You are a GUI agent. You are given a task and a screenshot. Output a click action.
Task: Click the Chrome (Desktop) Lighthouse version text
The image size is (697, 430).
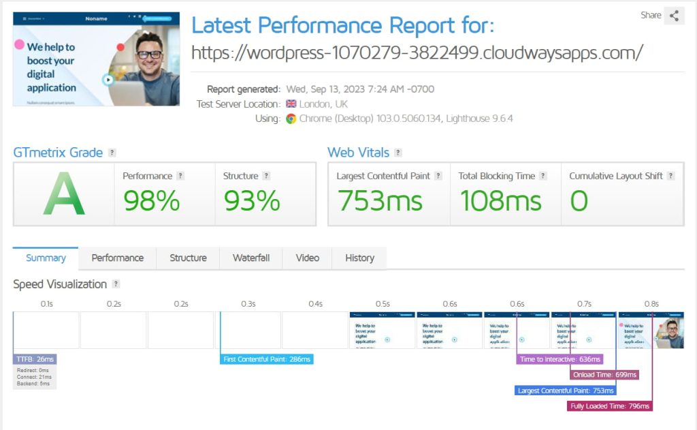click(x=406, y=119)
